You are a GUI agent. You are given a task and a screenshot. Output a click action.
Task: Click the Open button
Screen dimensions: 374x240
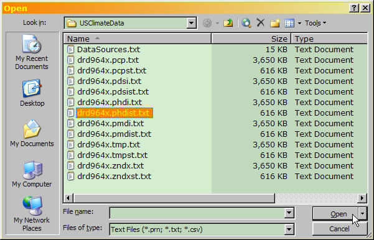pyautogui.click(x=335, y=213)
